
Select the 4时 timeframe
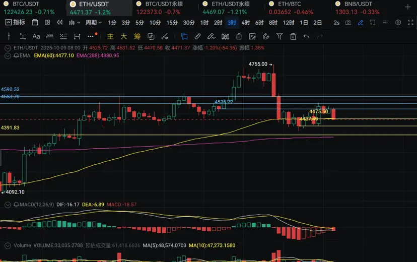[245, 23]
